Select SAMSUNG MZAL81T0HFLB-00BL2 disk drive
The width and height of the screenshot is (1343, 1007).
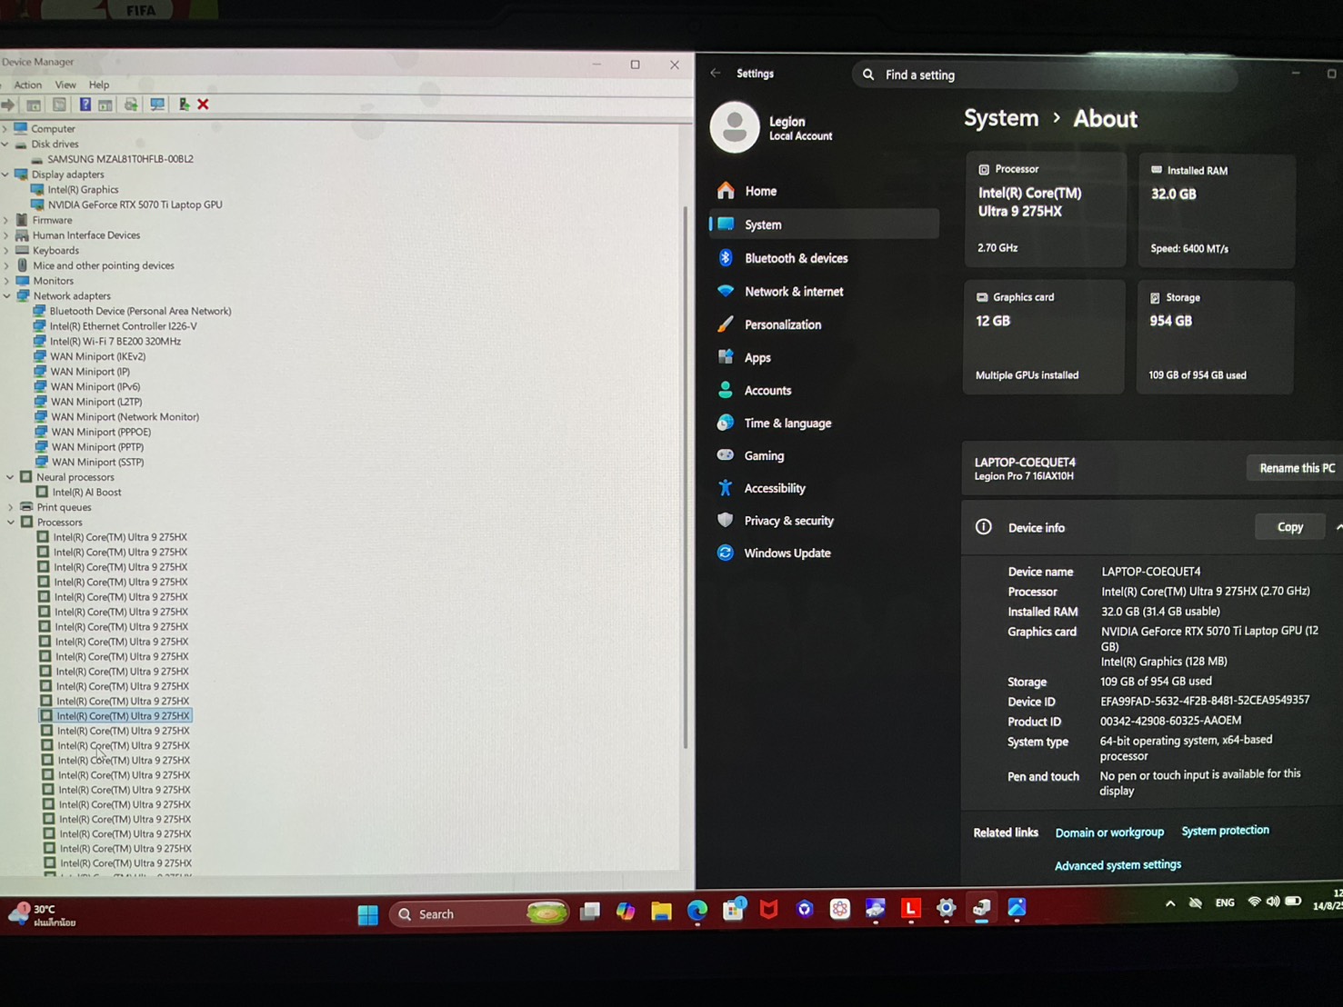point(120,159)
